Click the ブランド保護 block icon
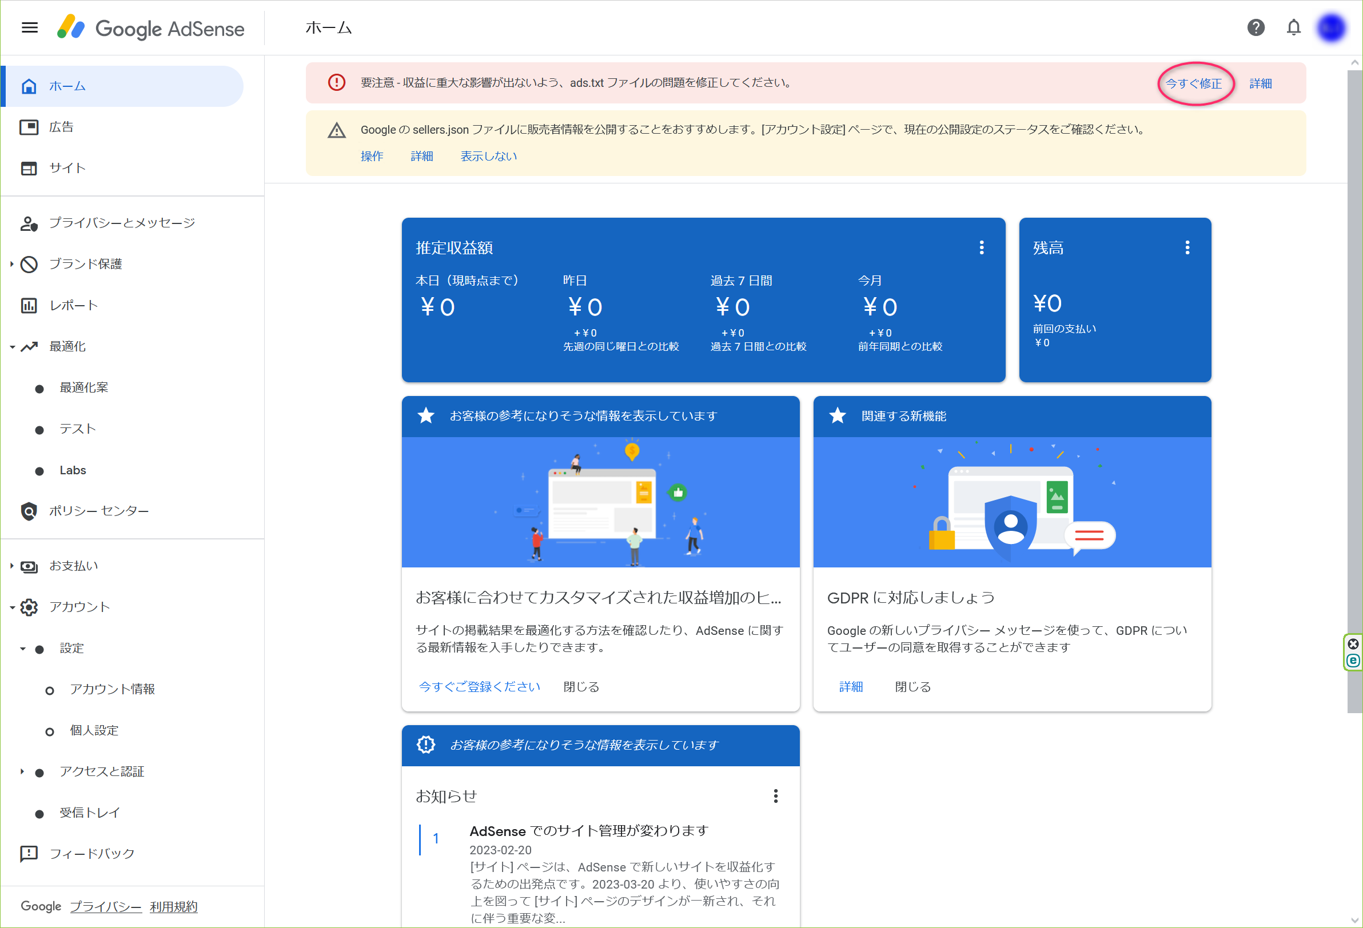 point(29,265)
